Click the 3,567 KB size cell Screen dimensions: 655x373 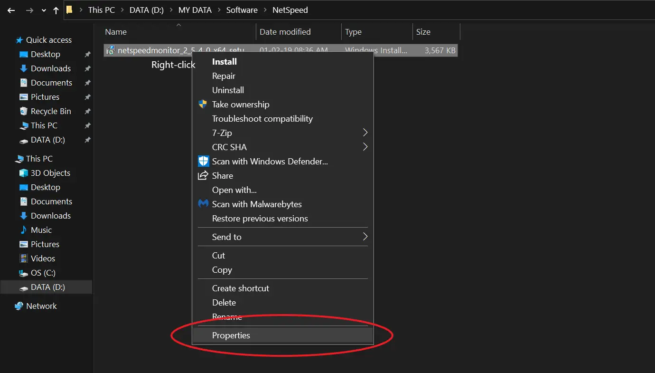(440, 50)
